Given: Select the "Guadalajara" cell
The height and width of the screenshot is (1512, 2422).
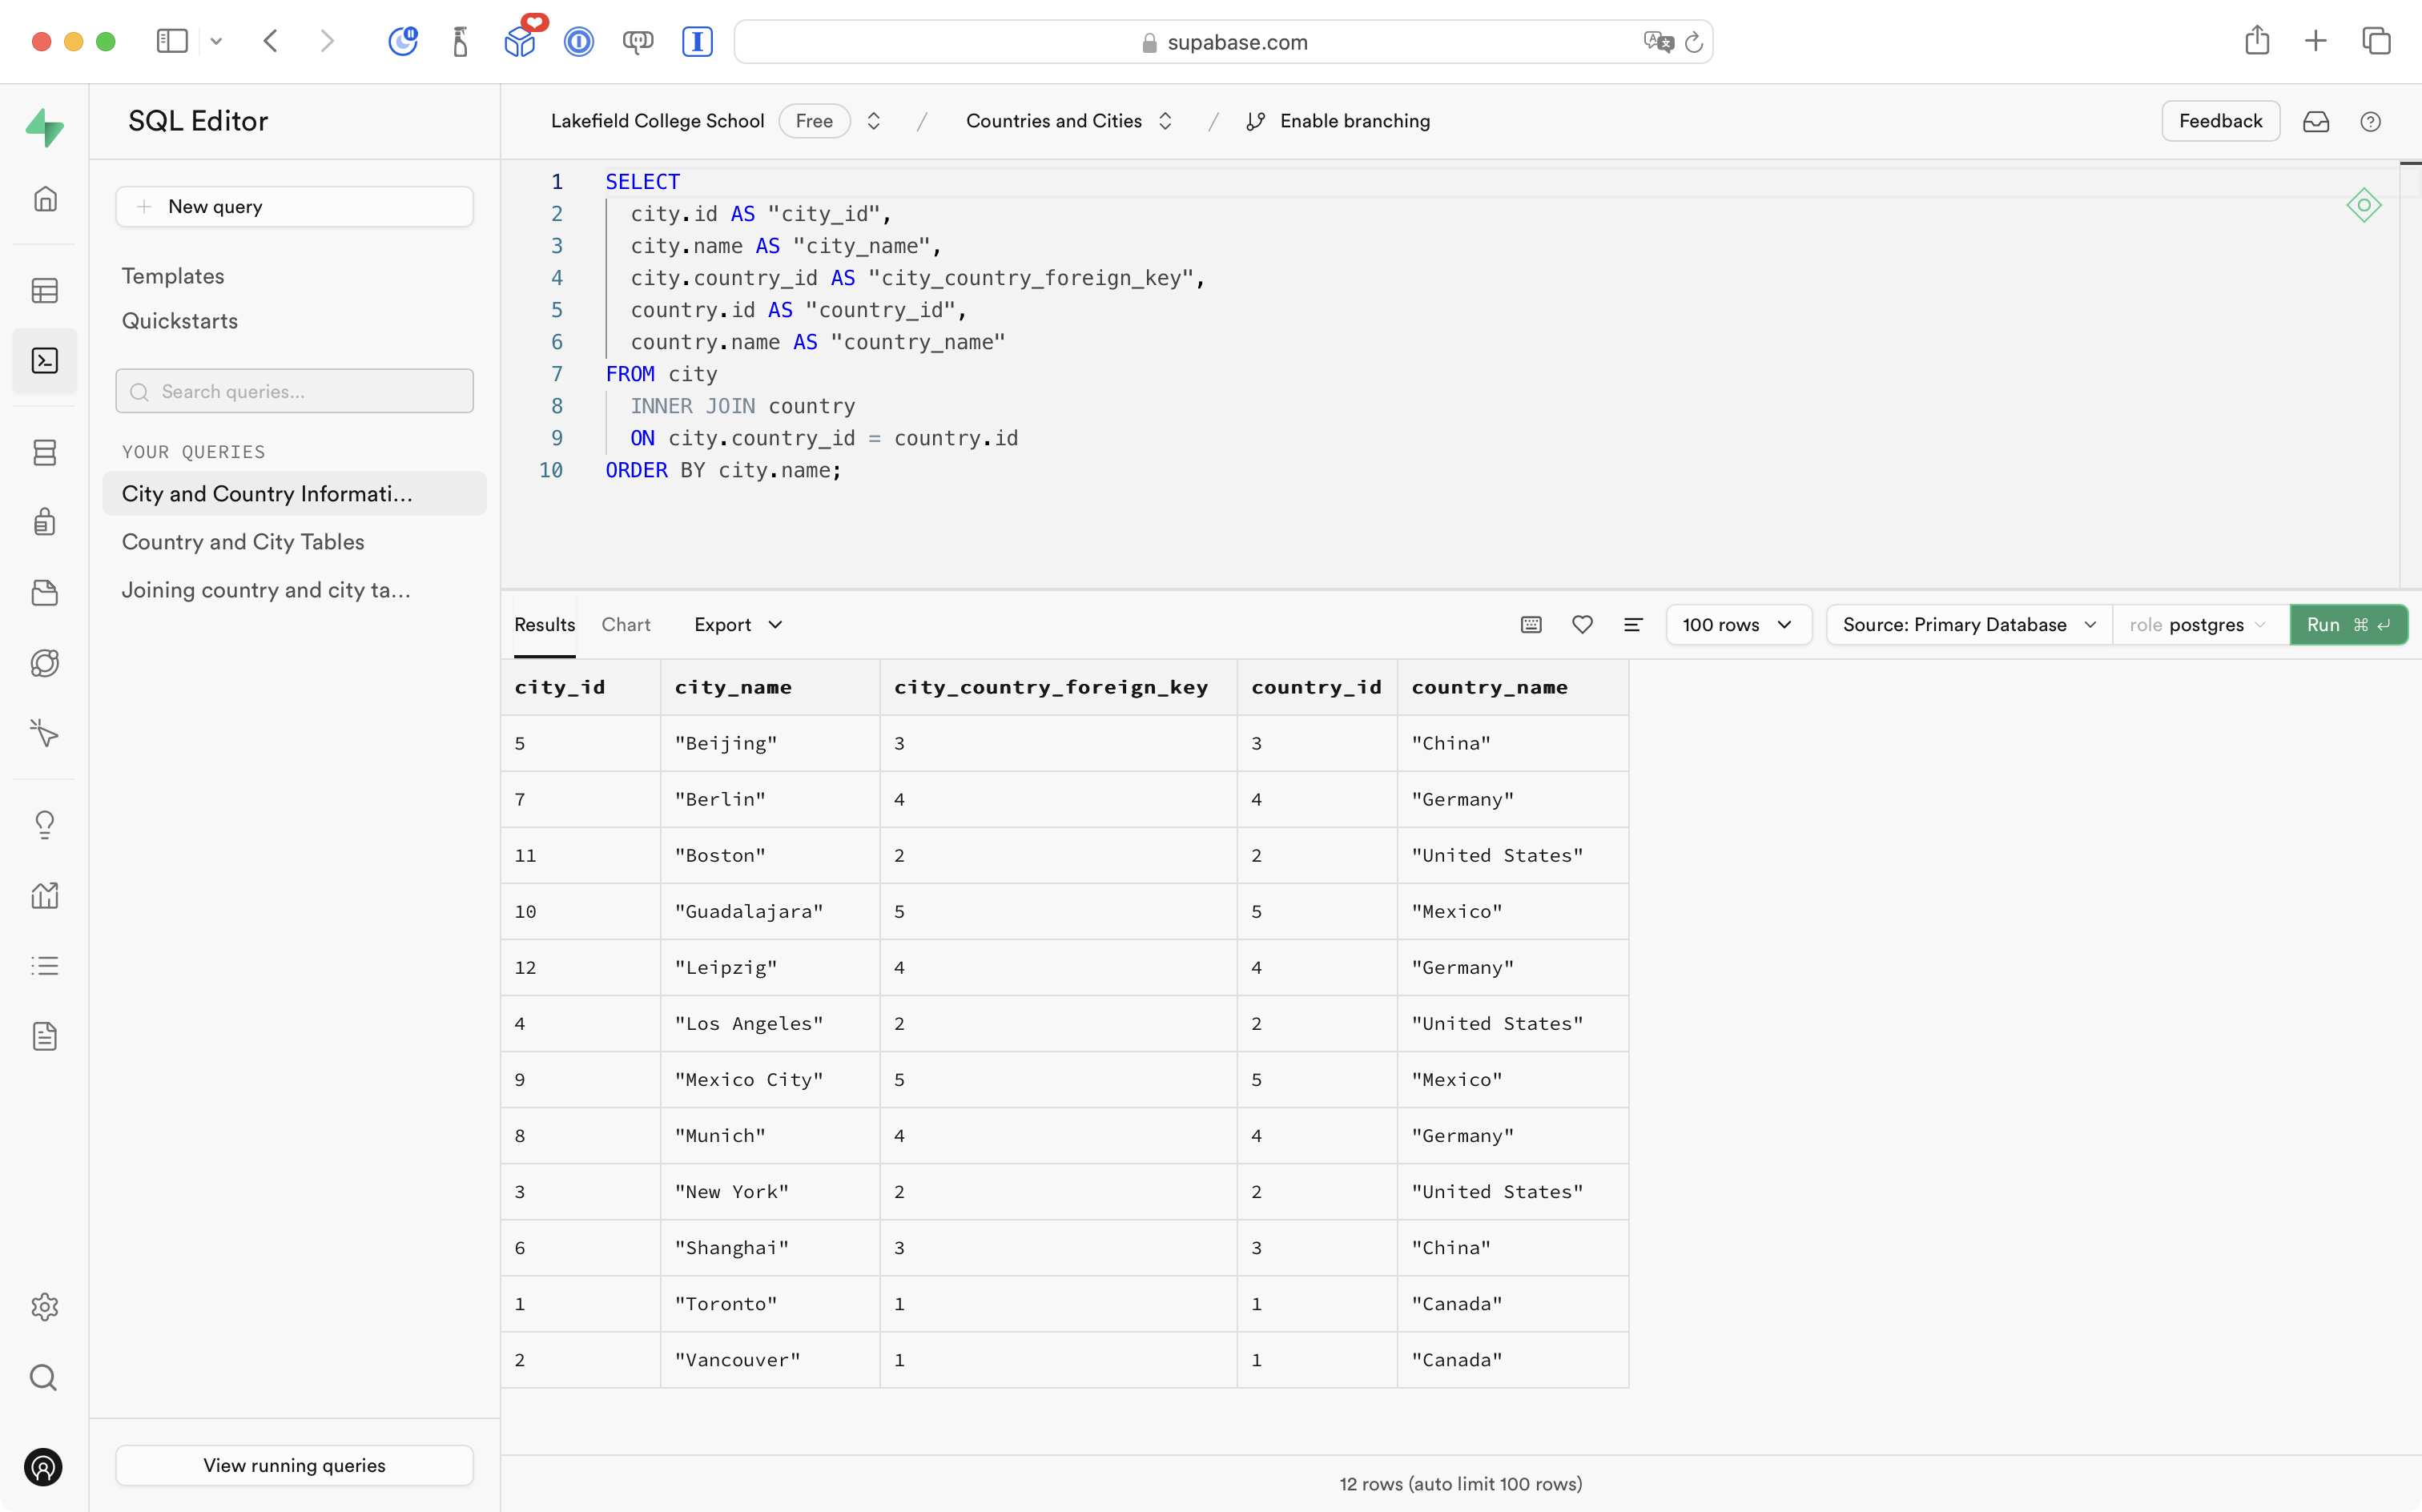Looking at the screenshot, I should [770, 911].
